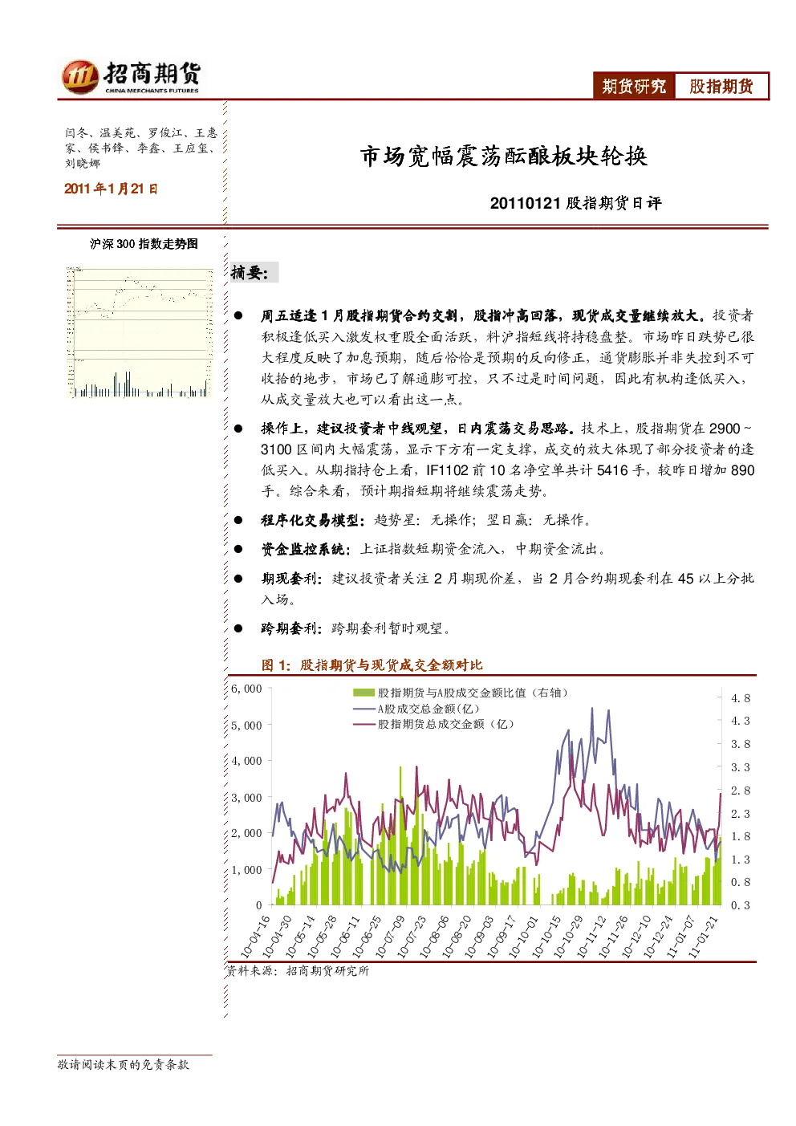Click the date 2011年1月21日
This screenshot has height=1126, width=796.
[111, 189]
